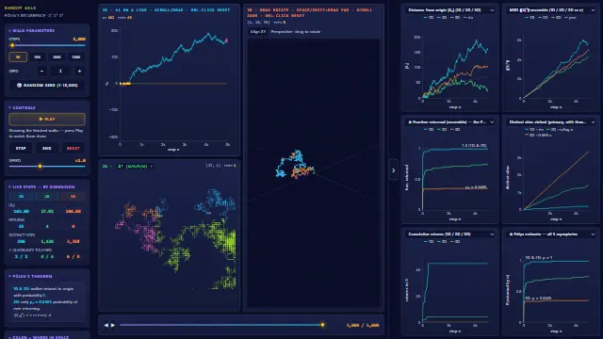Switch live stats to the 3D tab
This screenshot has height=339, width=603.
pos(73,197)
